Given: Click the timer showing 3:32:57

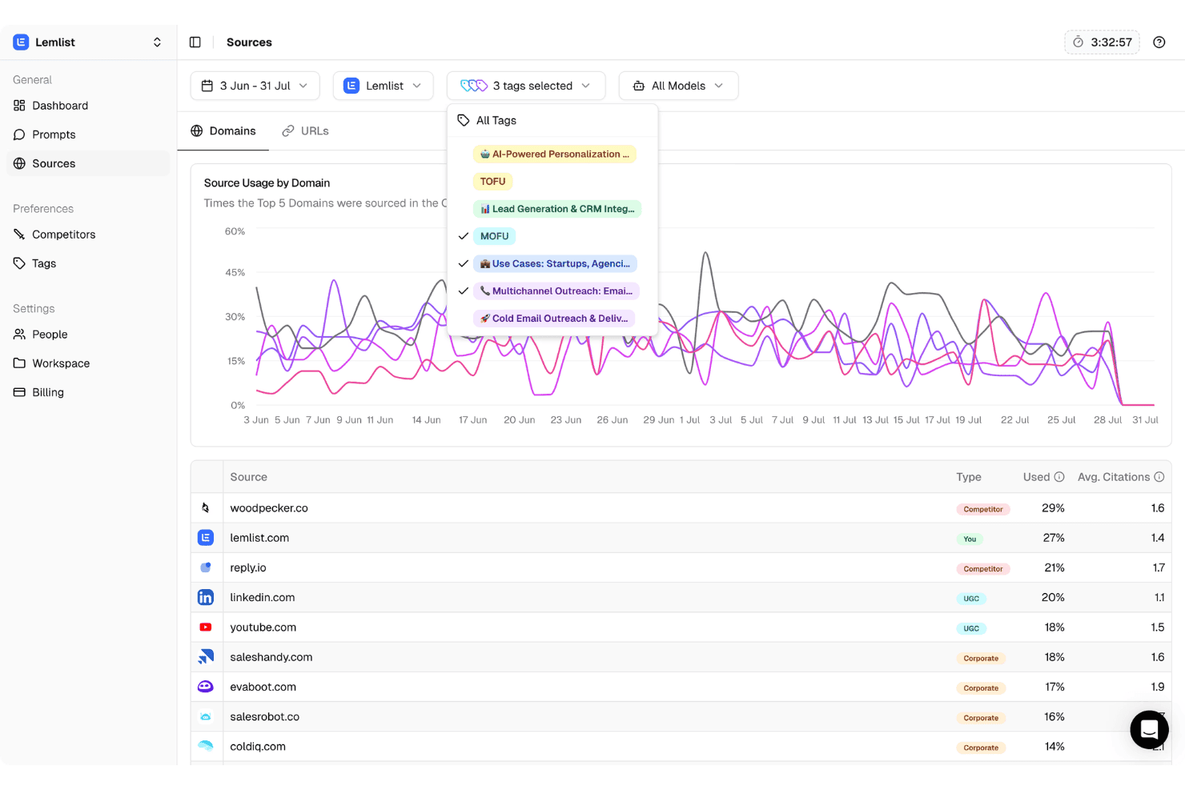Looking at the screenshot, I should [1102, 42].
